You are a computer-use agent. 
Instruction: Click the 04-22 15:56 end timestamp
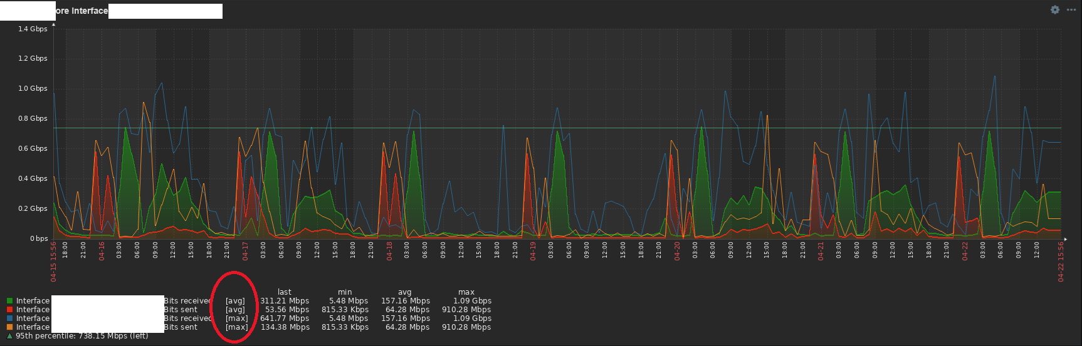[x=1061, y=262]
